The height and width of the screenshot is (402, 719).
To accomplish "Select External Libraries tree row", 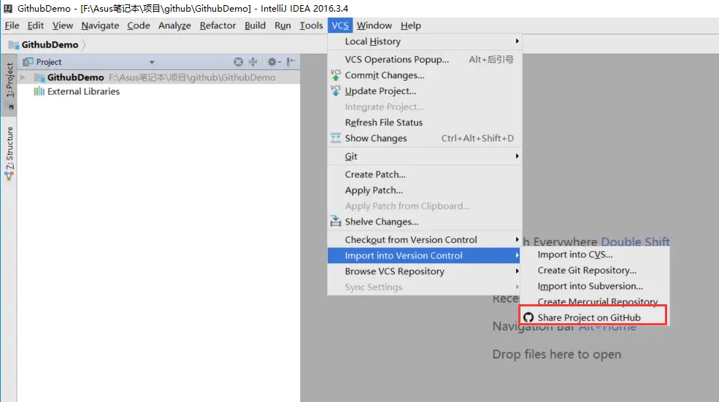I will pyautogui.click(x=158, y=91).
